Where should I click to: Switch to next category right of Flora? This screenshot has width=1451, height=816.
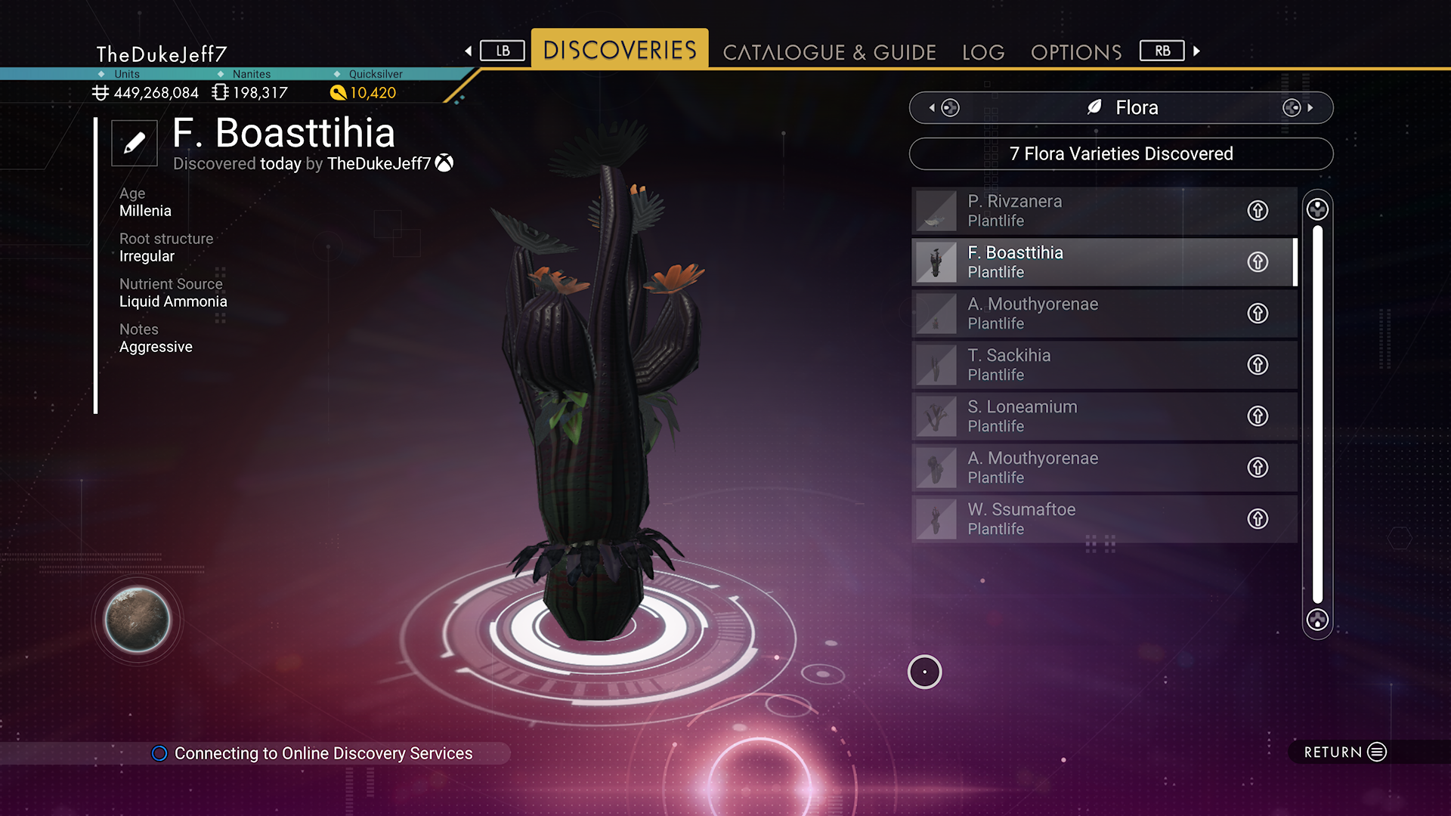click(1298, 108)
